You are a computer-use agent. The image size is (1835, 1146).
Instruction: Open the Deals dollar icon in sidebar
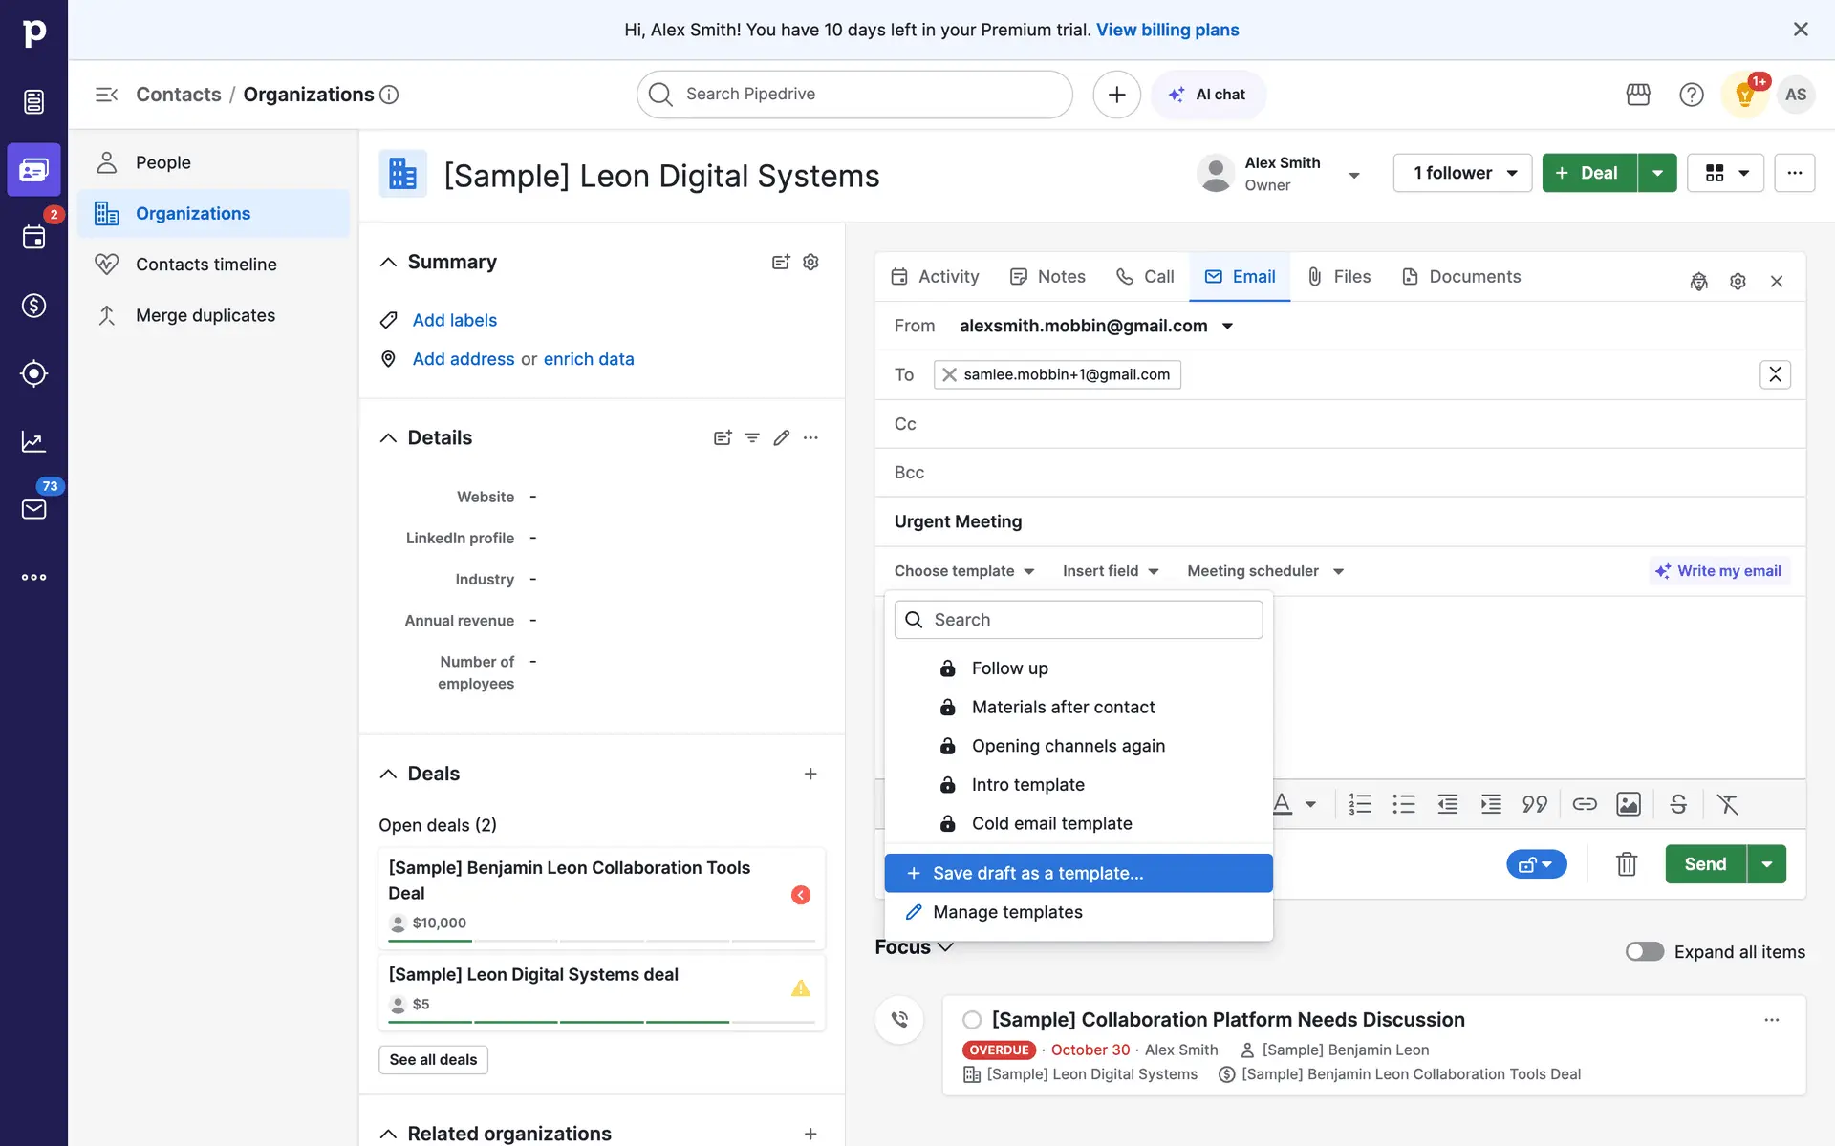pos(33,306)
